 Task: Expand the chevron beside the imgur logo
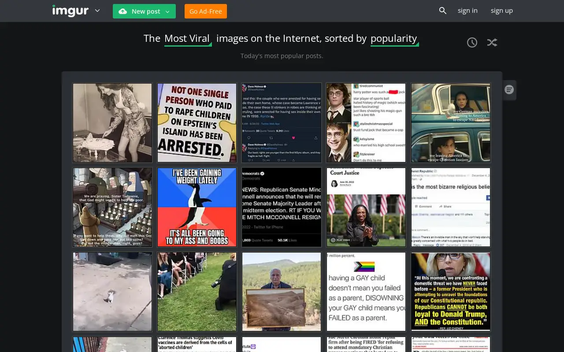(97, 11)
